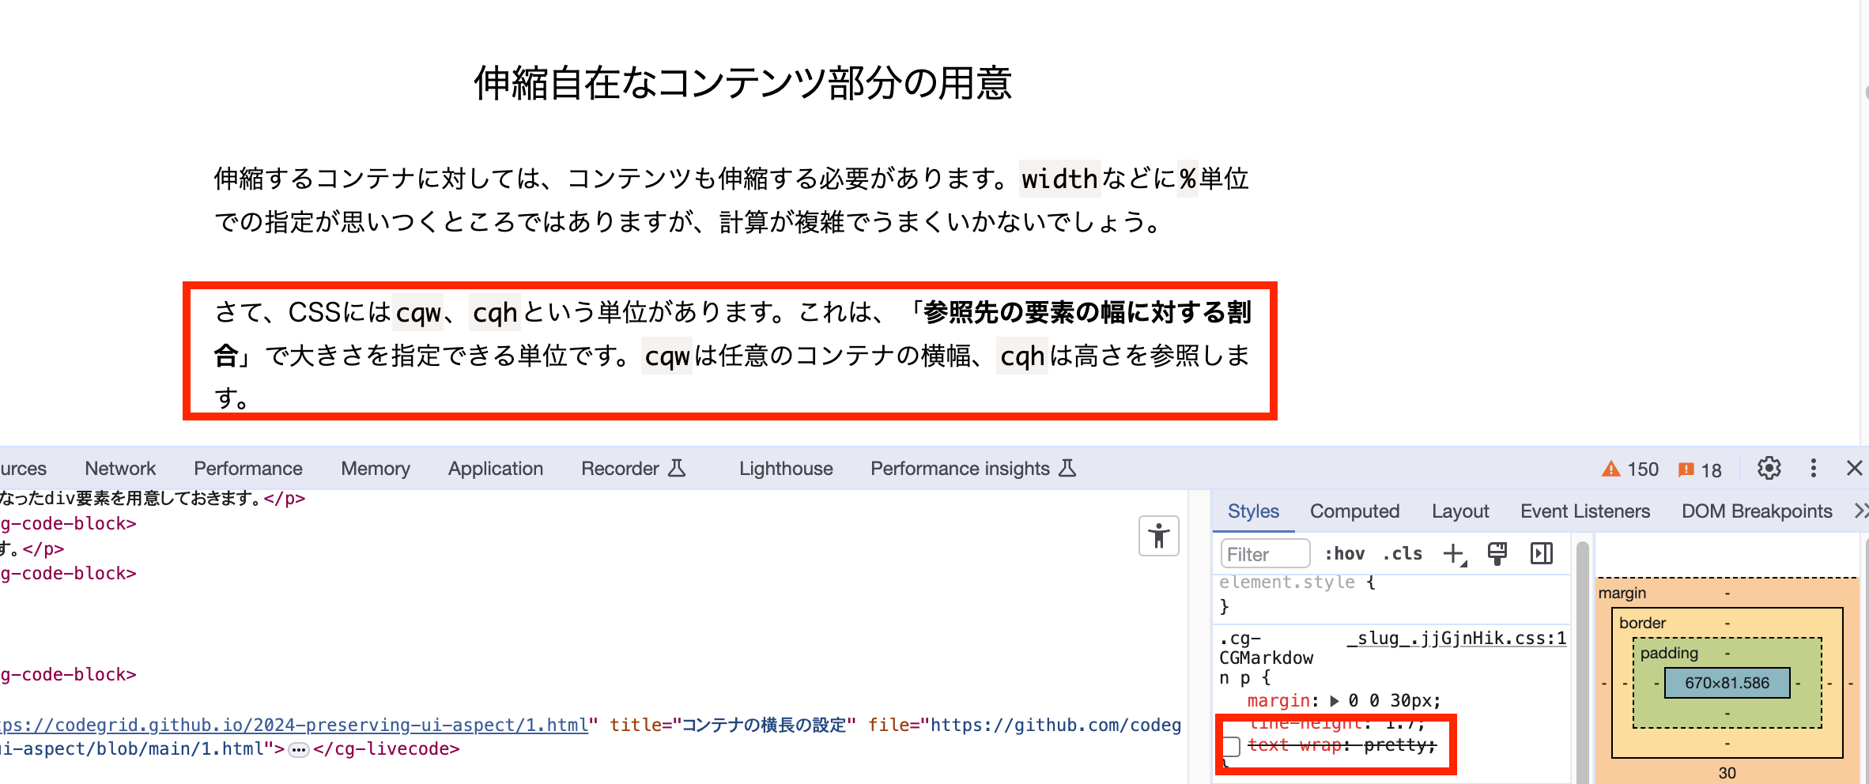The image size is (1869, 784).
Task: Open DevTools settings
Action: pyautogui.click(x=1769, y=468)
